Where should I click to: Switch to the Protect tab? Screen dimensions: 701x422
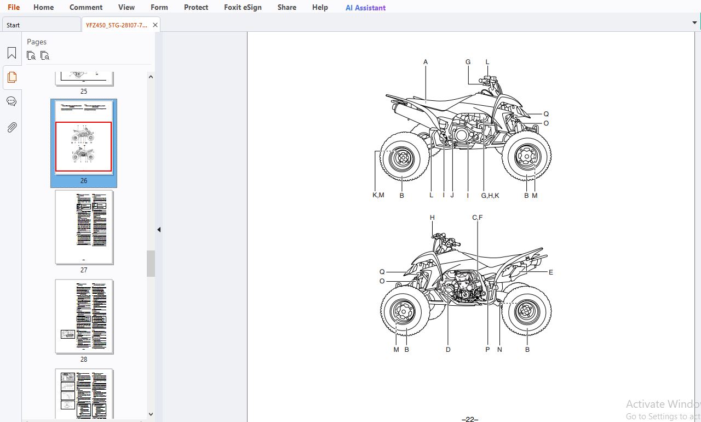click(x=196, y=7)
